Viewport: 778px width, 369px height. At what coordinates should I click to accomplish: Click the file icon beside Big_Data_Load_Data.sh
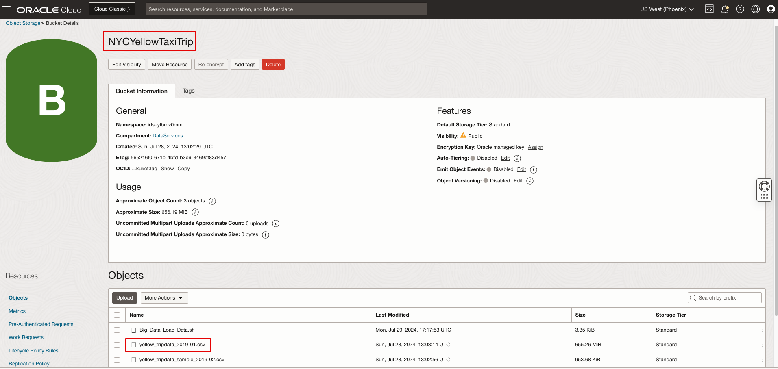click(133, 330)
